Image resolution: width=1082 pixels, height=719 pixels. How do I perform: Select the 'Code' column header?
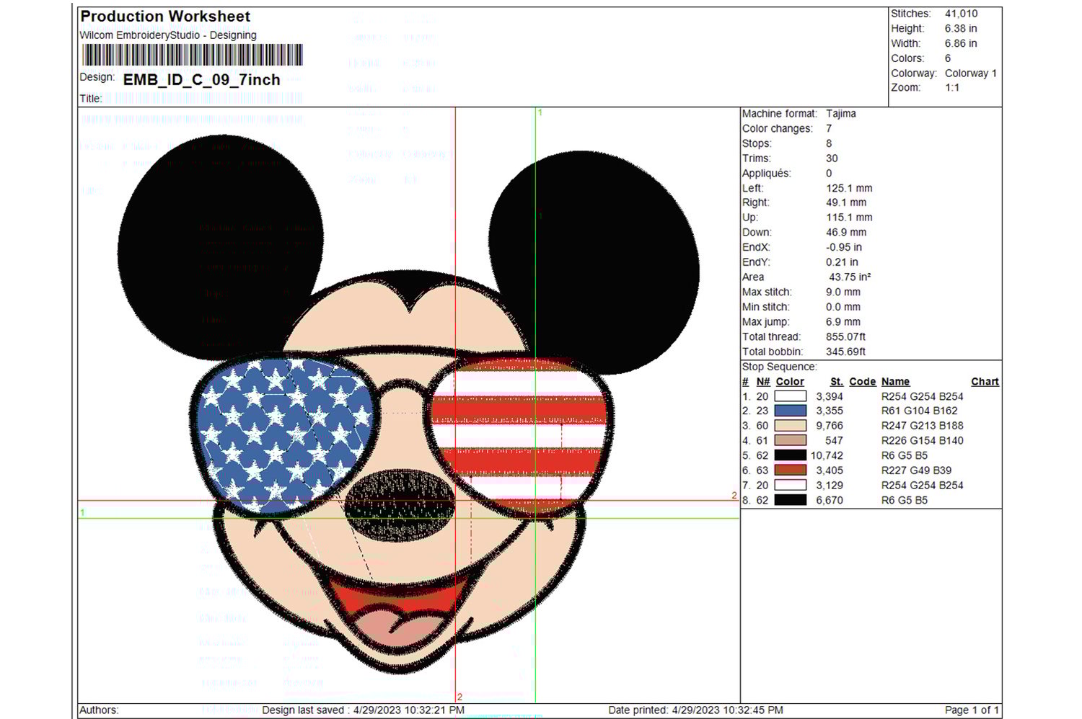tap(863, 382)
